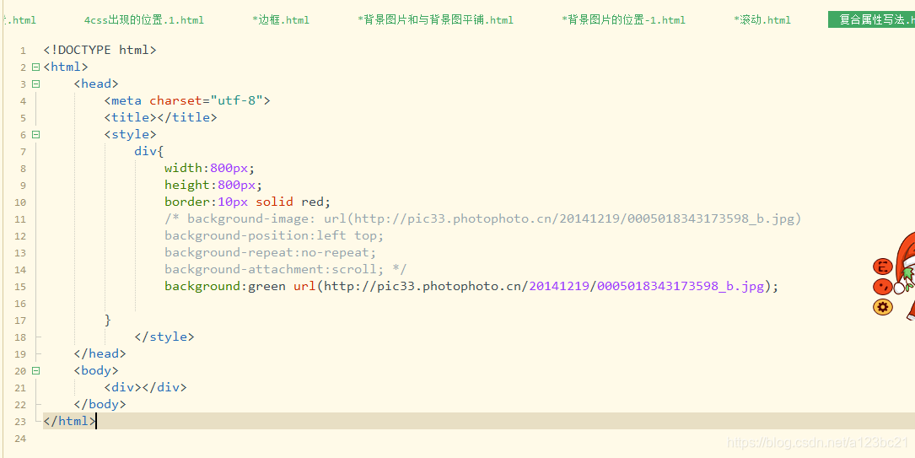Click the closing </style> tag
Screen dimensions: 915x458
coord(164,337)
